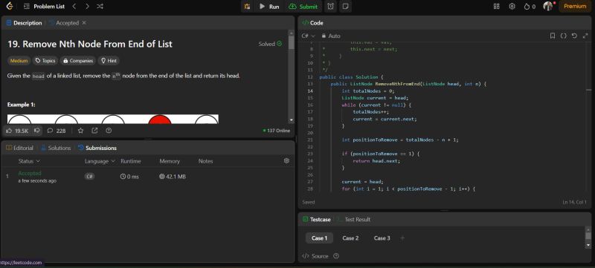Viewport: 595px width, 268px height.
Task: Open the Language filter dropdown
Action: (100, 161)
